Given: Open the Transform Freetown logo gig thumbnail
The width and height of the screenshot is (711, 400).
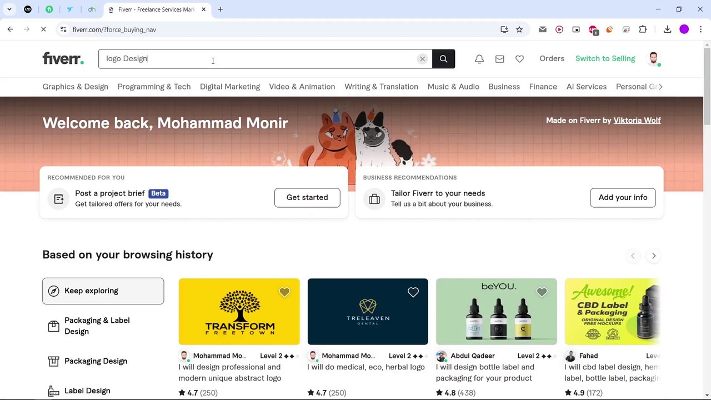Looking at the screenshot, I should point(239,312).
